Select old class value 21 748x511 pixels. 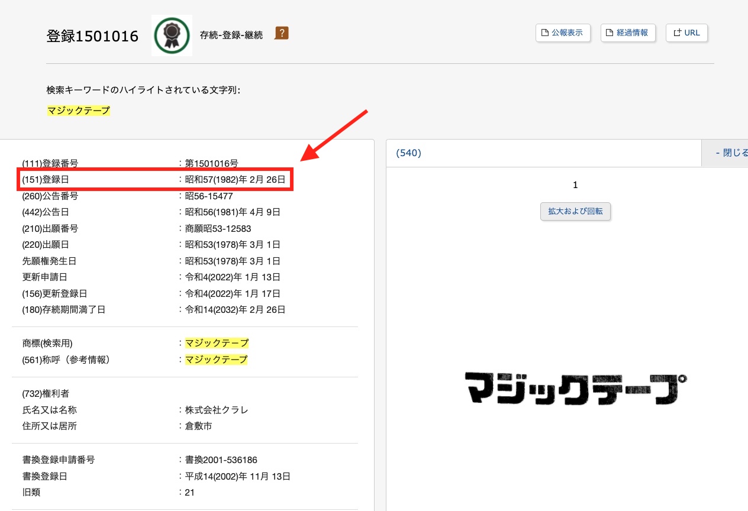point(189,492)
